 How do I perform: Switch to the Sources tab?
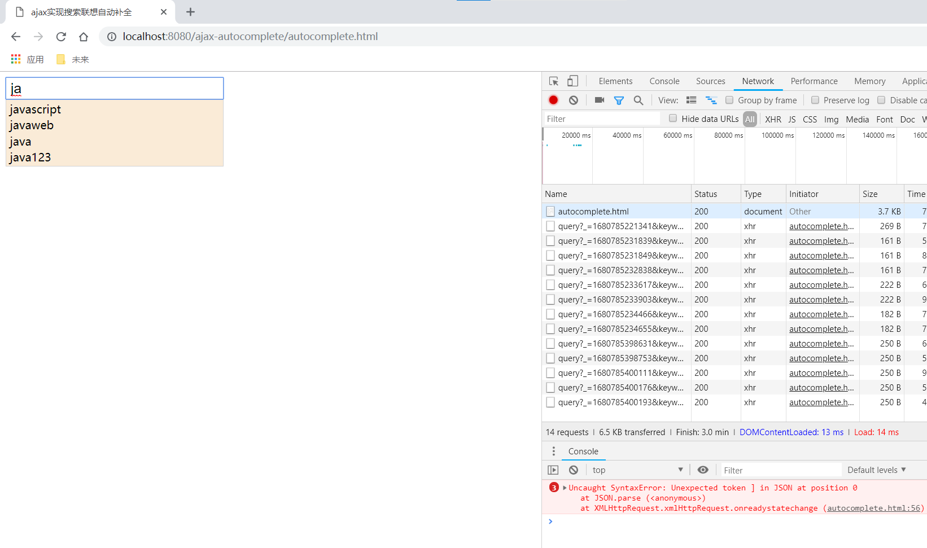(x=711, y=81)
